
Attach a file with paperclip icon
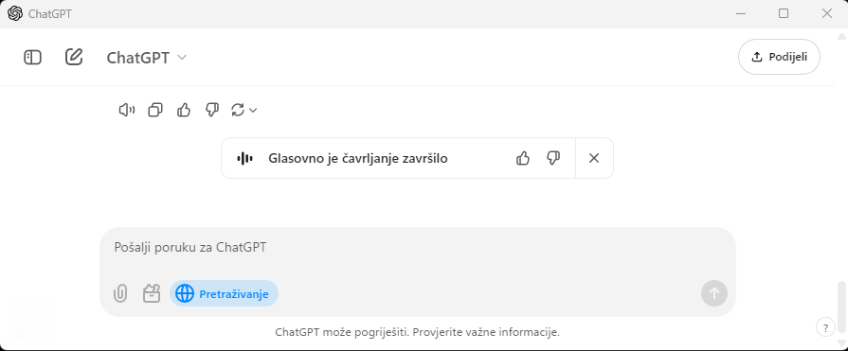point(120,293)
